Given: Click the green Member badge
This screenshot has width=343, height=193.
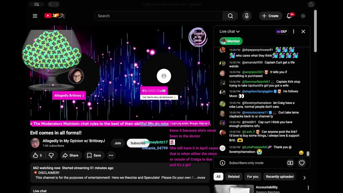Looking at the screenshot, I should [x=231, y=41].
